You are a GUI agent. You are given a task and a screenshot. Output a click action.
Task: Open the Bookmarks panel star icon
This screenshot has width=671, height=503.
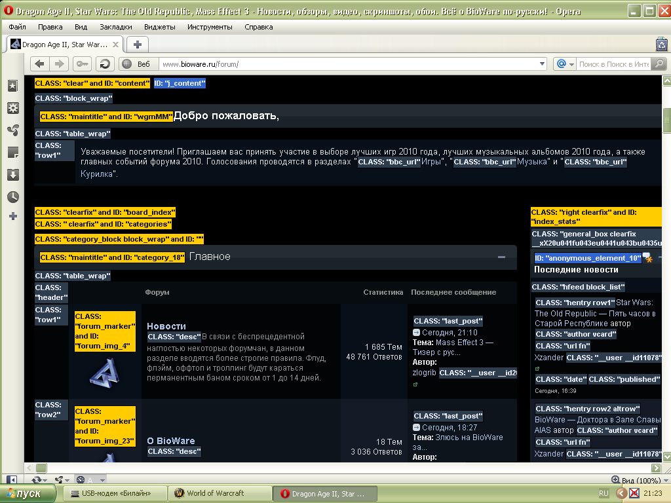[13, 86]
